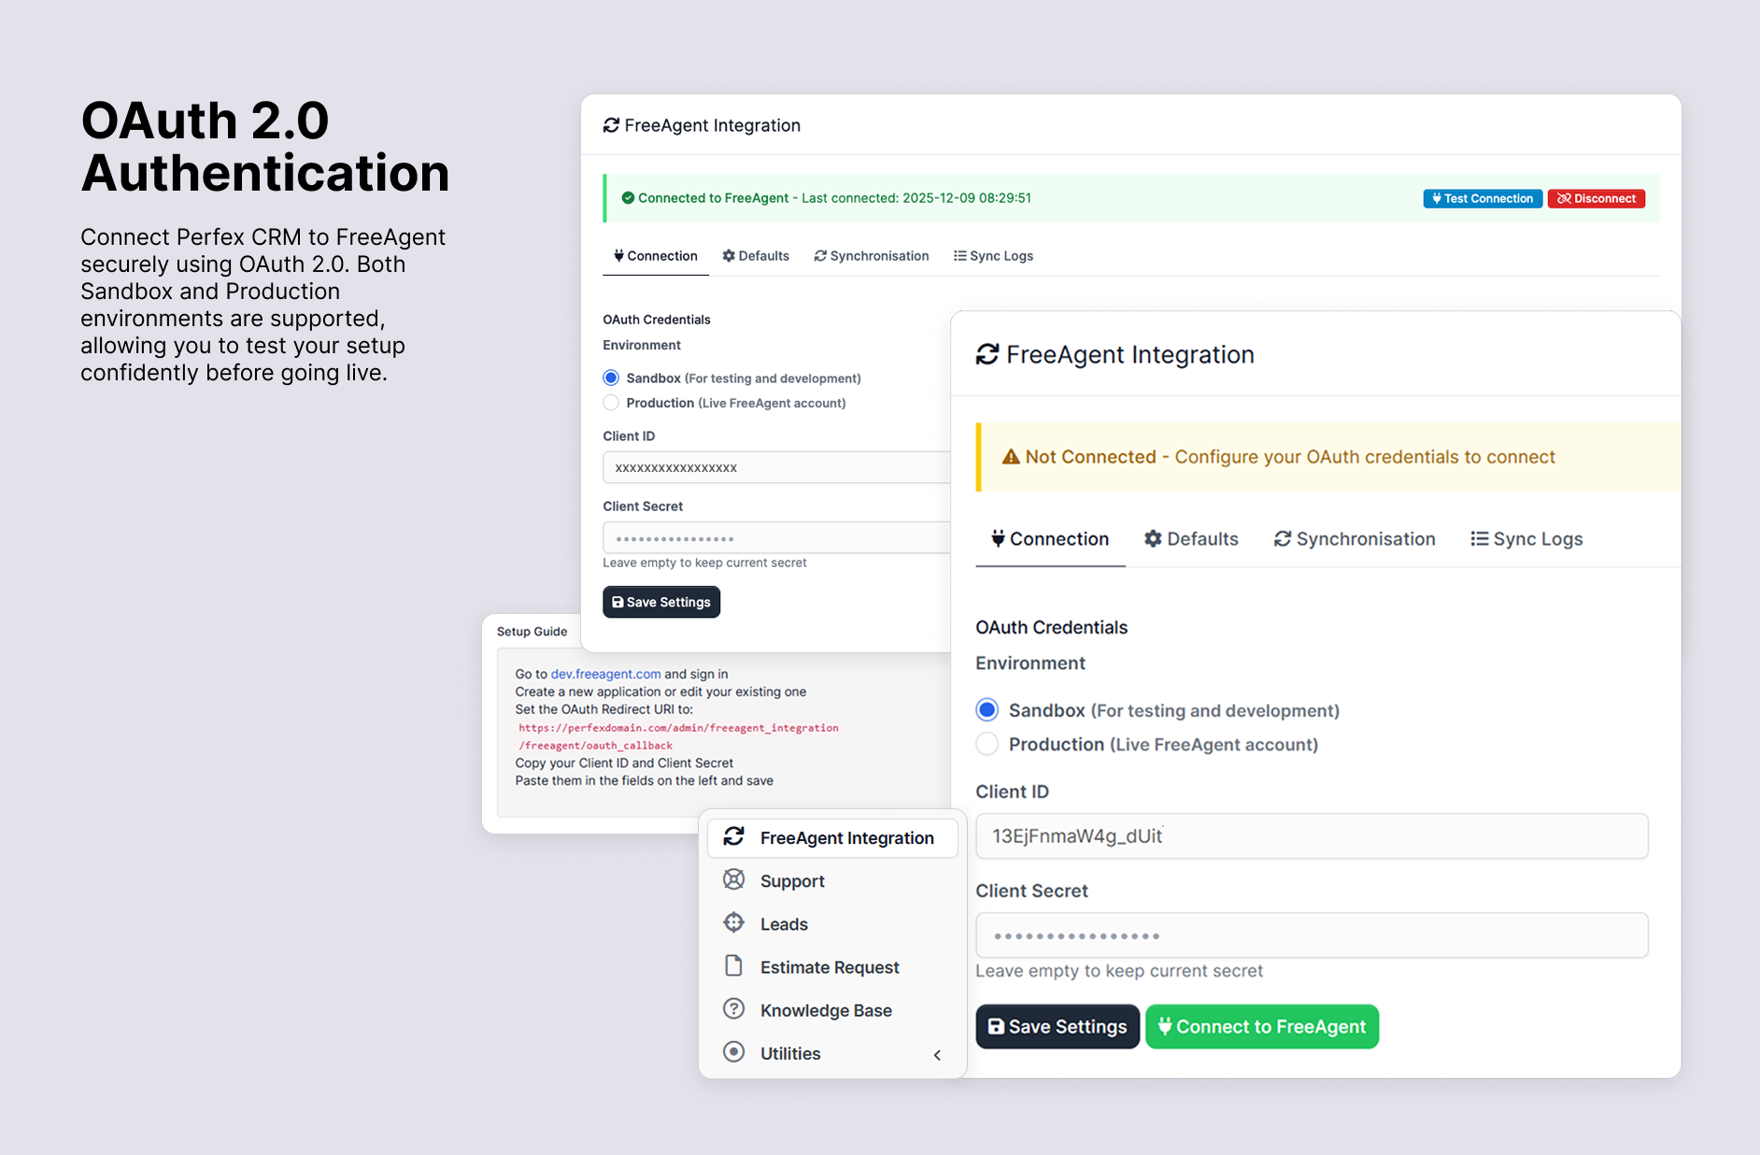Open the Knowledge Base
Image resolution: width=1760 pixels, height=1155 pixels.
[x=825, y=1010]
